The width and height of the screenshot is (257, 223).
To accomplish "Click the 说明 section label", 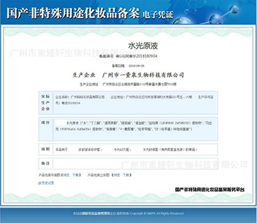I will coord(46,149).
